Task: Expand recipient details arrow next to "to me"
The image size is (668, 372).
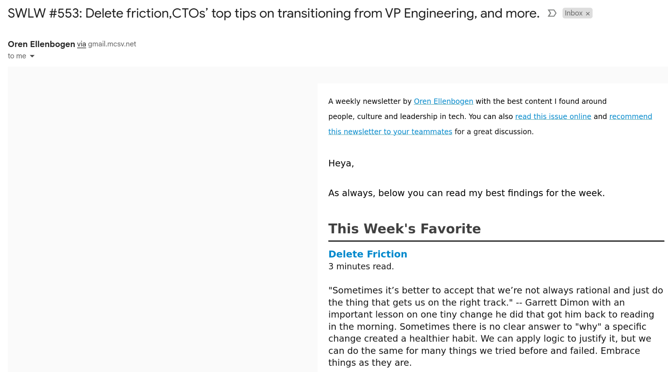Action: (x=32, y=56)
